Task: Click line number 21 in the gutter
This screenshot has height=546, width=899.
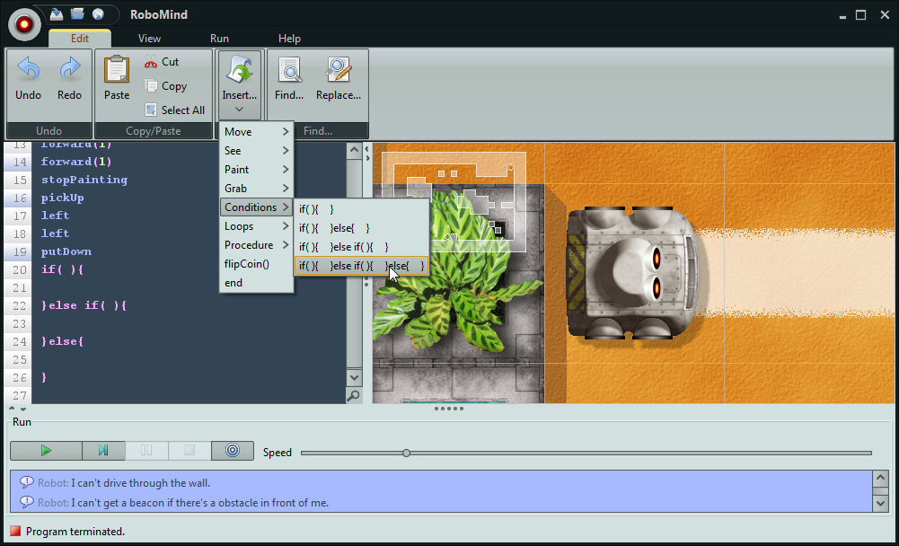Action: coord(20,287)
